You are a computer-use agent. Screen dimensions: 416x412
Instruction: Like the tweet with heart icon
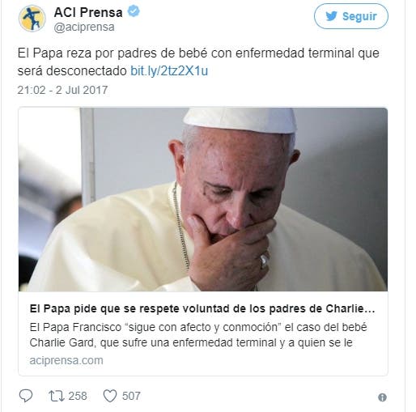click(110, 396)
